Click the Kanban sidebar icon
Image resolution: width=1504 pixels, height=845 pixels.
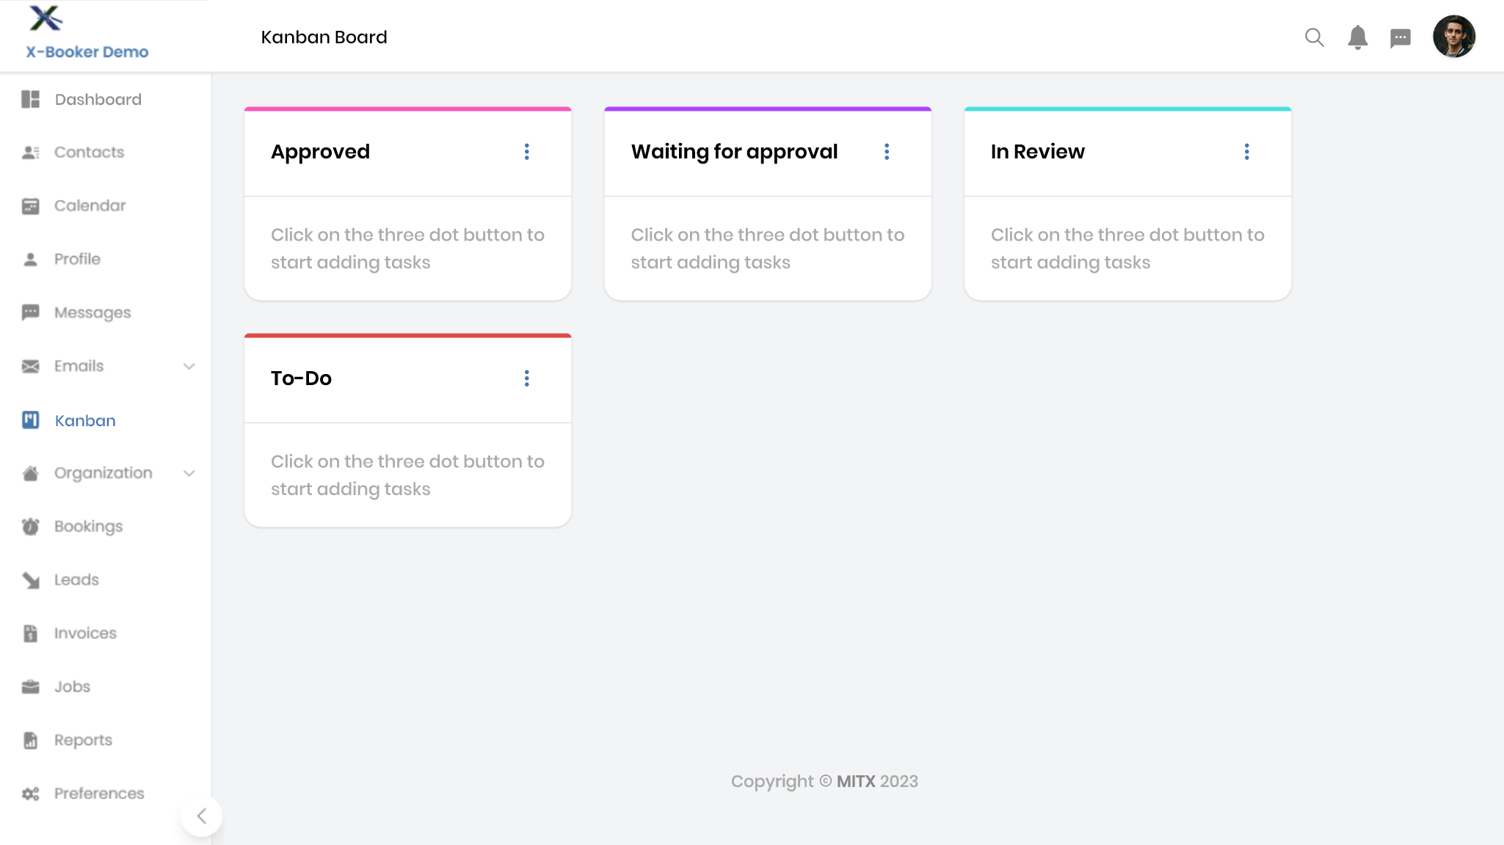click(x=30, y=420)
